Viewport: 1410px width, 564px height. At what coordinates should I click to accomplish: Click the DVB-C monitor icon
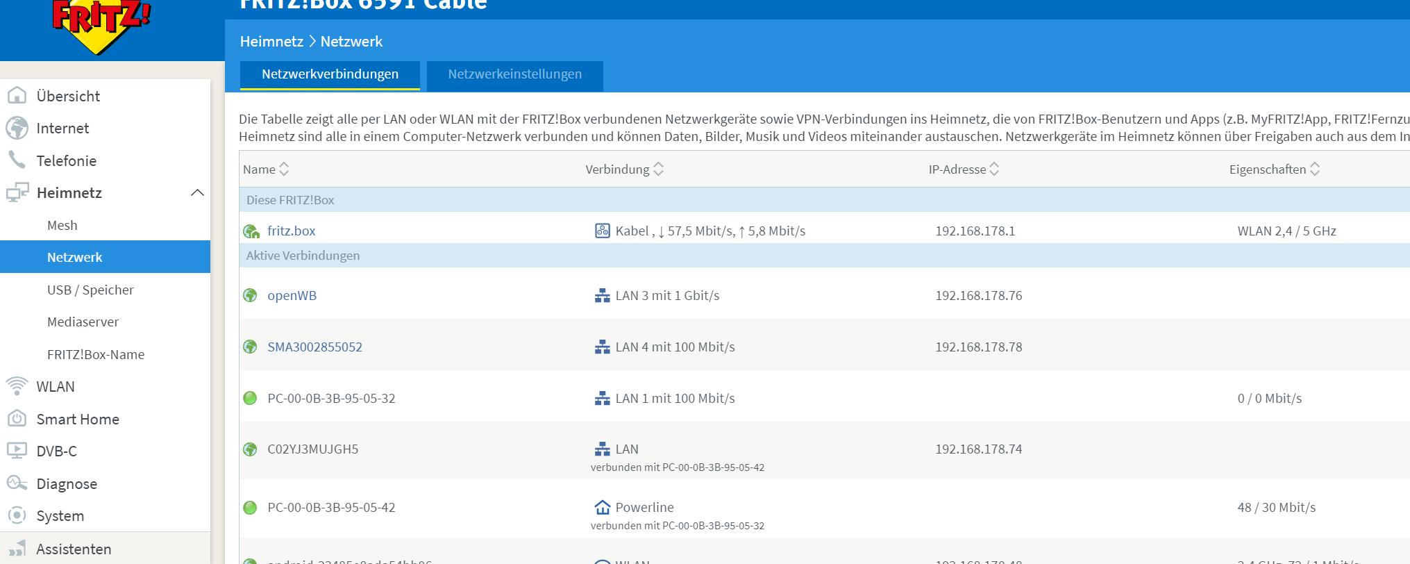click(x=17, y=451)
